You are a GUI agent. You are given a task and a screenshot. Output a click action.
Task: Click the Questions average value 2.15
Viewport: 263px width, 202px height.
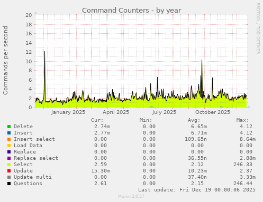point(197,184)
